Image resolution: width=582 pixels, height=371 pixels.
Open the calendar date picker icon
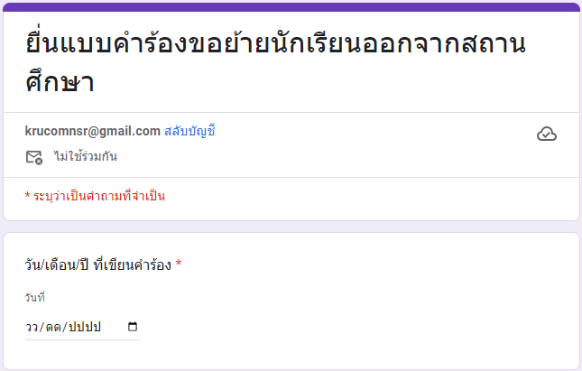pyautogui.click(x=133, y=327)
